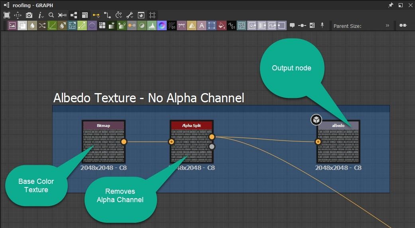Toggle the pin on graph panel
Image resolution: width=415 pixels, height=228 pixels.
coord(391,5)
